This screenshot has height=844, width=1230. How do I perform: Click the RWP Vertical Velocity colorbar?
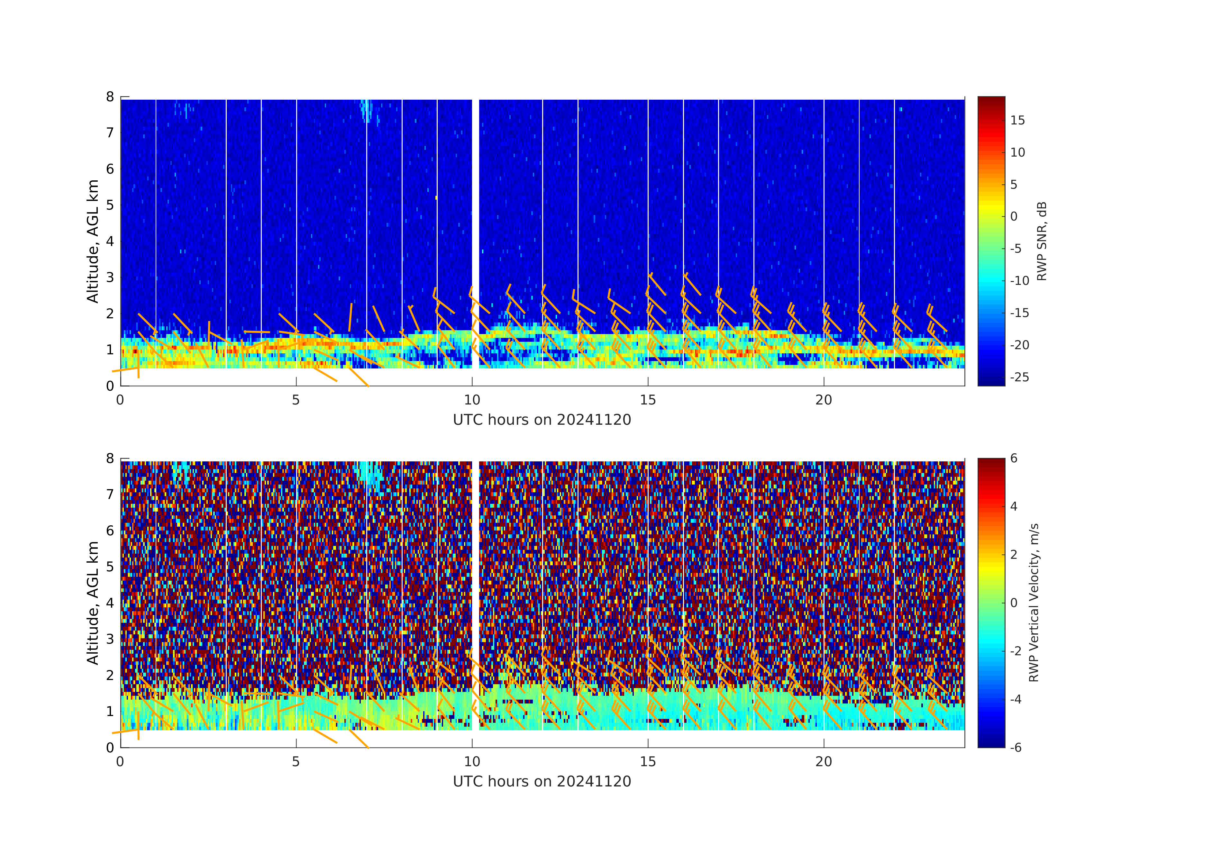pos(991,602)
